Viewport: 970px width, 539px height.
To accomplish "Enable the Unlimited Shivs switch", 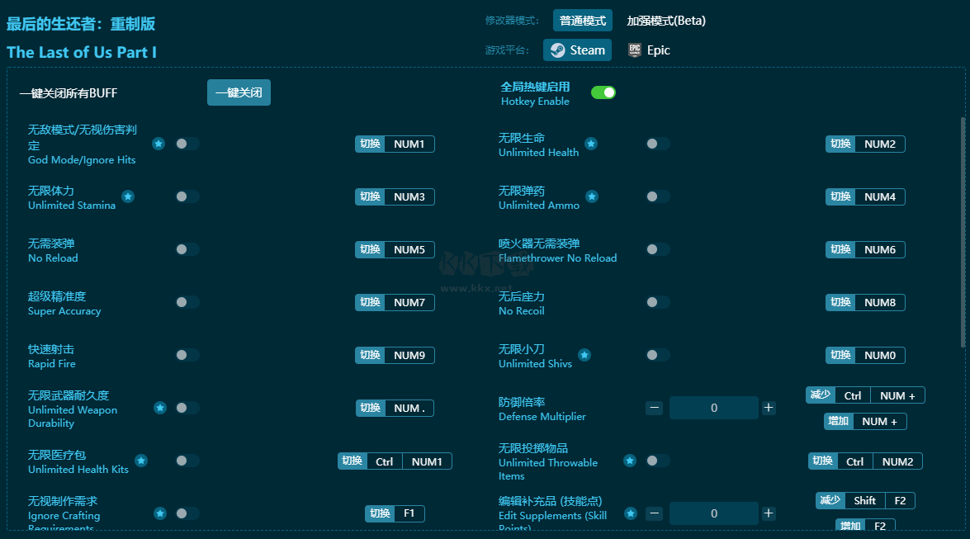I will click(658, 355).
